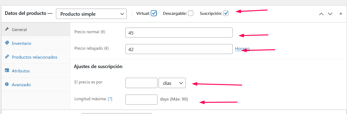
Task: Collapse the Datos del producto panel
Action: click(x=341, y=14)
